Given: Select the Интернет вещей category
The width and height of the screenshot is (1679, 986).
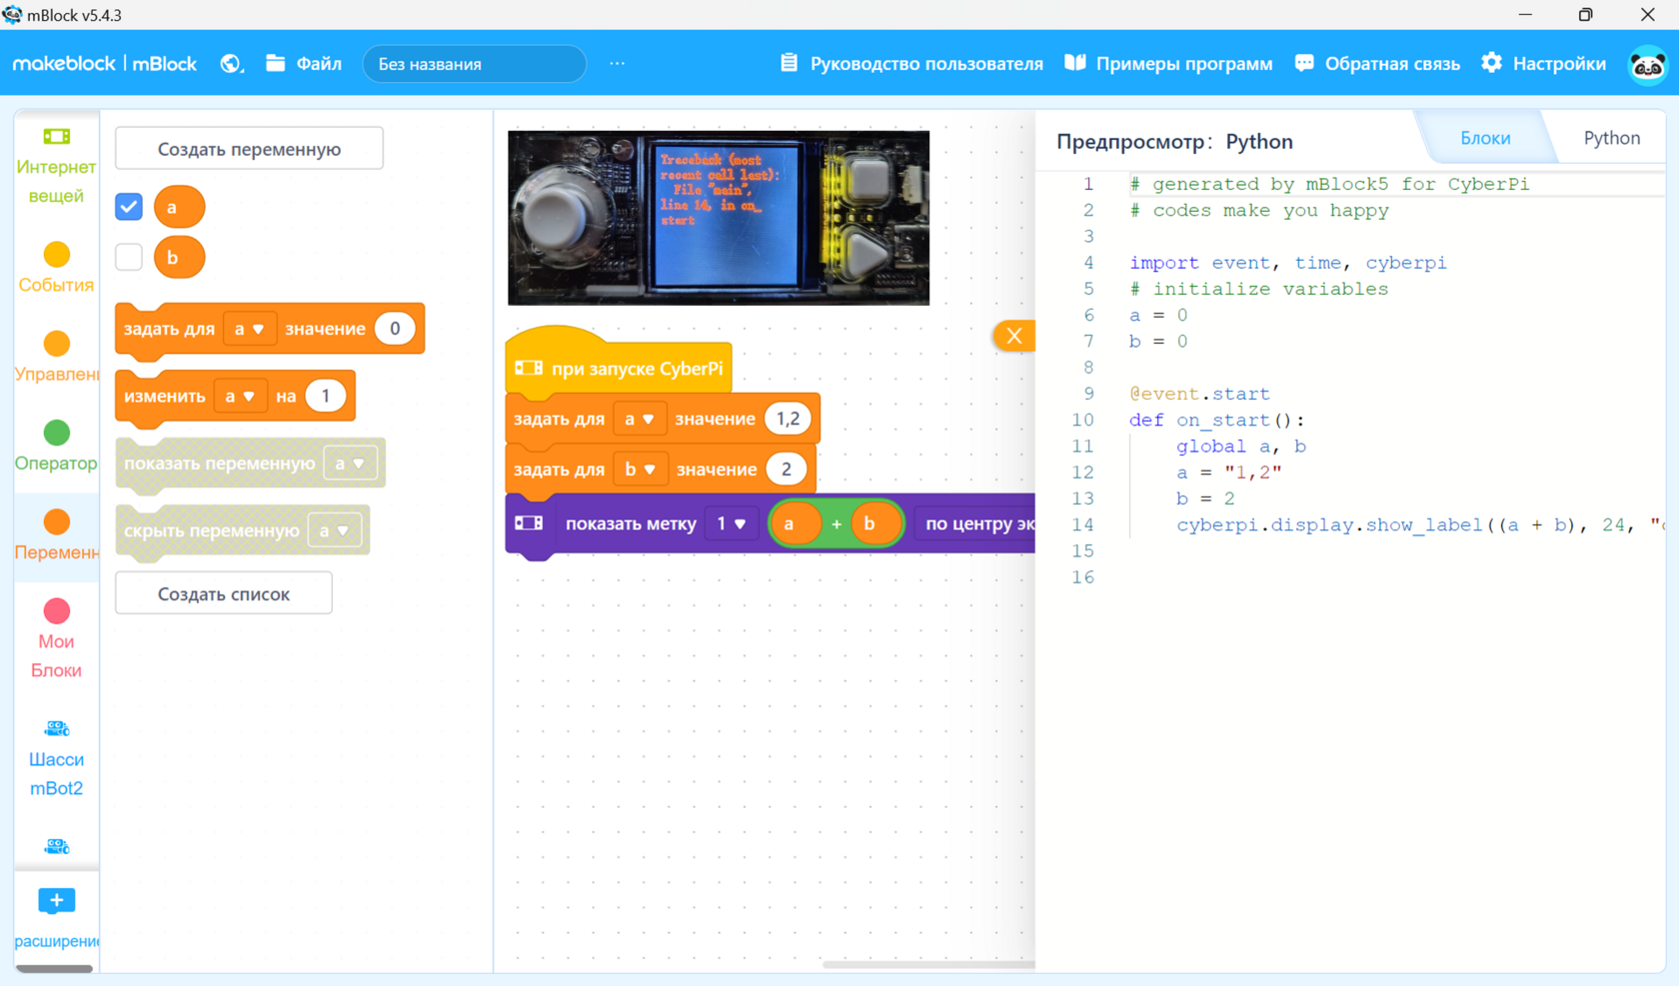Looking at the screenshot, I should [x=56, y=166].
